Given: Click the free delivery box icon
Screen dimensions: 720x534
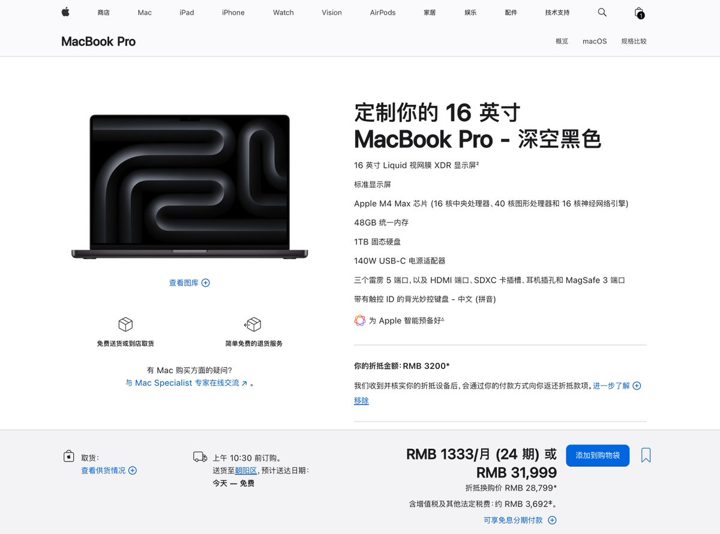Looking at the screenshot, I should [x=125, y=325].
